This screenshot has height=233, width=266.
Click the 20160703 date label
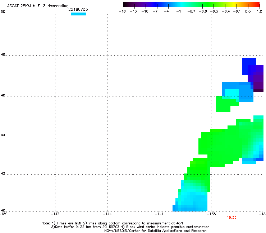pos(78,9)
